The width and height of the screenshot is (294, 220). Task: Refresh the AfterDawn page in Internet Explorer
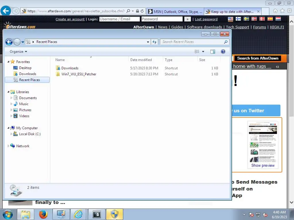coord(142,11)
